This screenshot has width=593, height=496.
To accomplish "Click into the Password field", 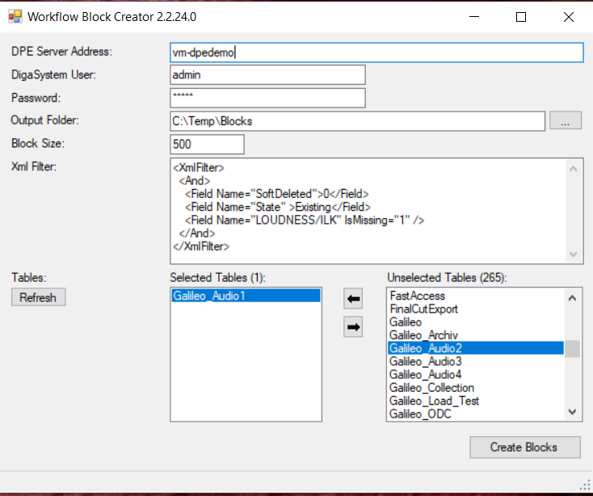I will pyautogui.click(x=267, y=98).
